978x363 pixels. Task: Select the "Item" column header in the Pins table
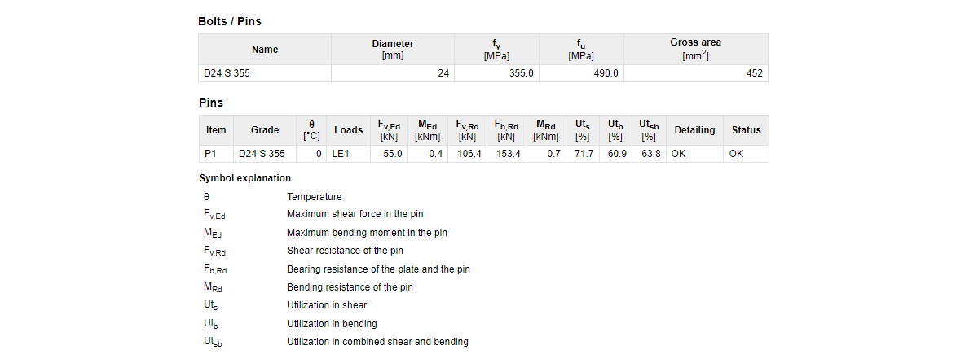pyautogui.click(x=216, y=130)
